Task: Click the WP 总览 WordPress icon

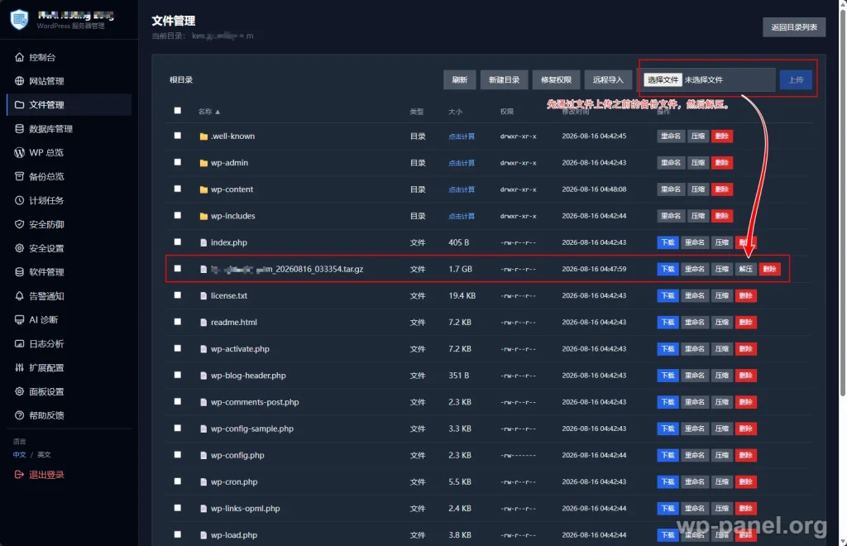Action: click(x=20, y=152)
